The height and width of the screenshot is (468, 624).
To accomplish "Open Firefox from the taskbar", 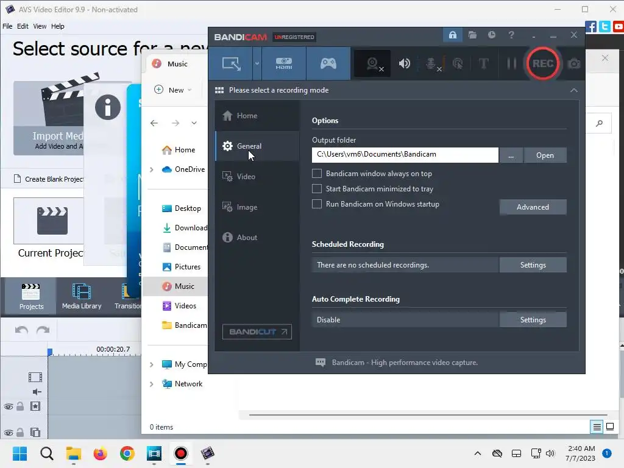I will [101, 453].
